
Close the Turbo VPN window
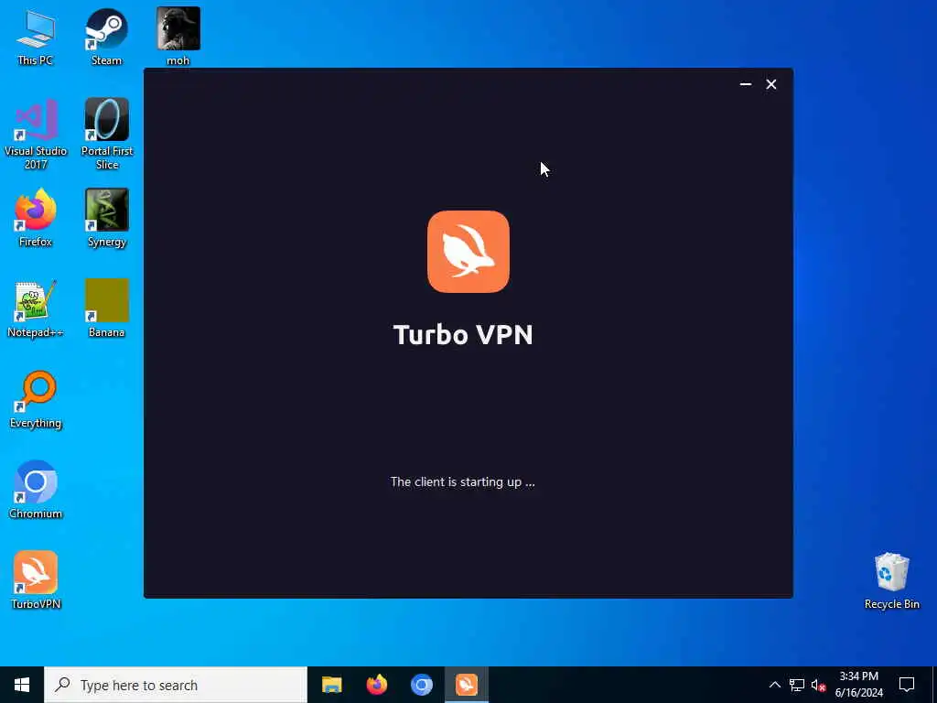(771, 84)
